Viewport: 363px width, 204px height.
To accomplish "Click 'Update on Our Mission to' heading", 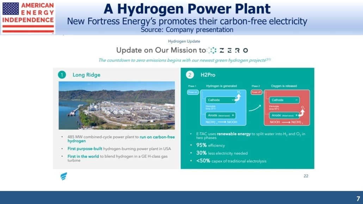I will (x=161, y=50).
